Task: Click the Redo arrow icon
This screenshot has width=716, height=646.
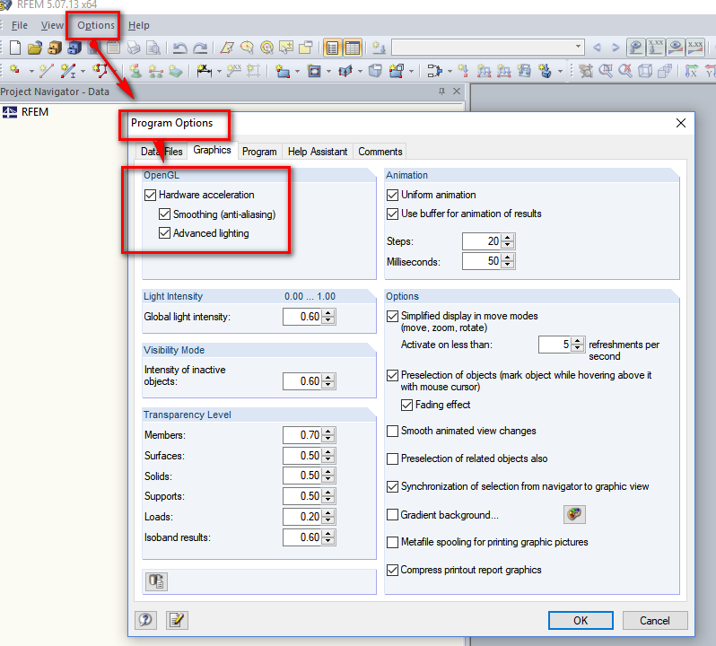Action: (200, 48)
